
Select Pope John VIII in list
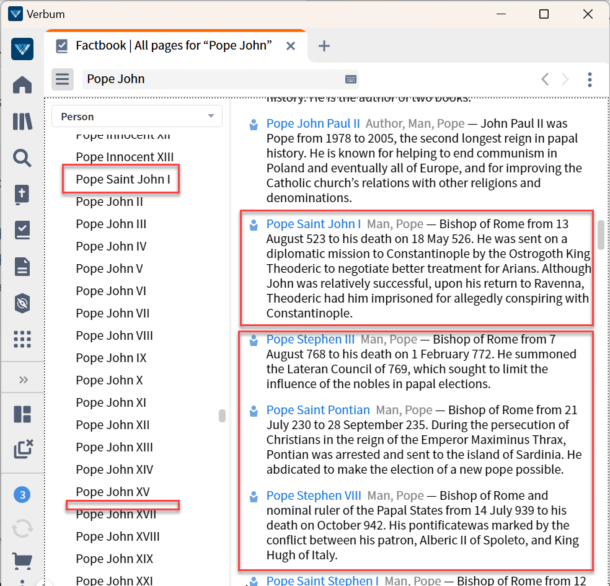click(x=114, y=335)
